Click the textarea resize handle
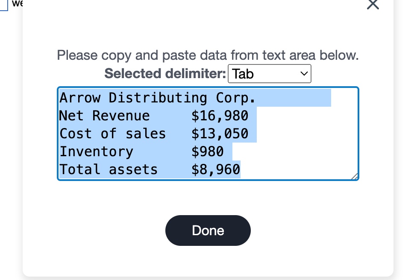Viewport: 417px width, 280px height. click(355, 176)
